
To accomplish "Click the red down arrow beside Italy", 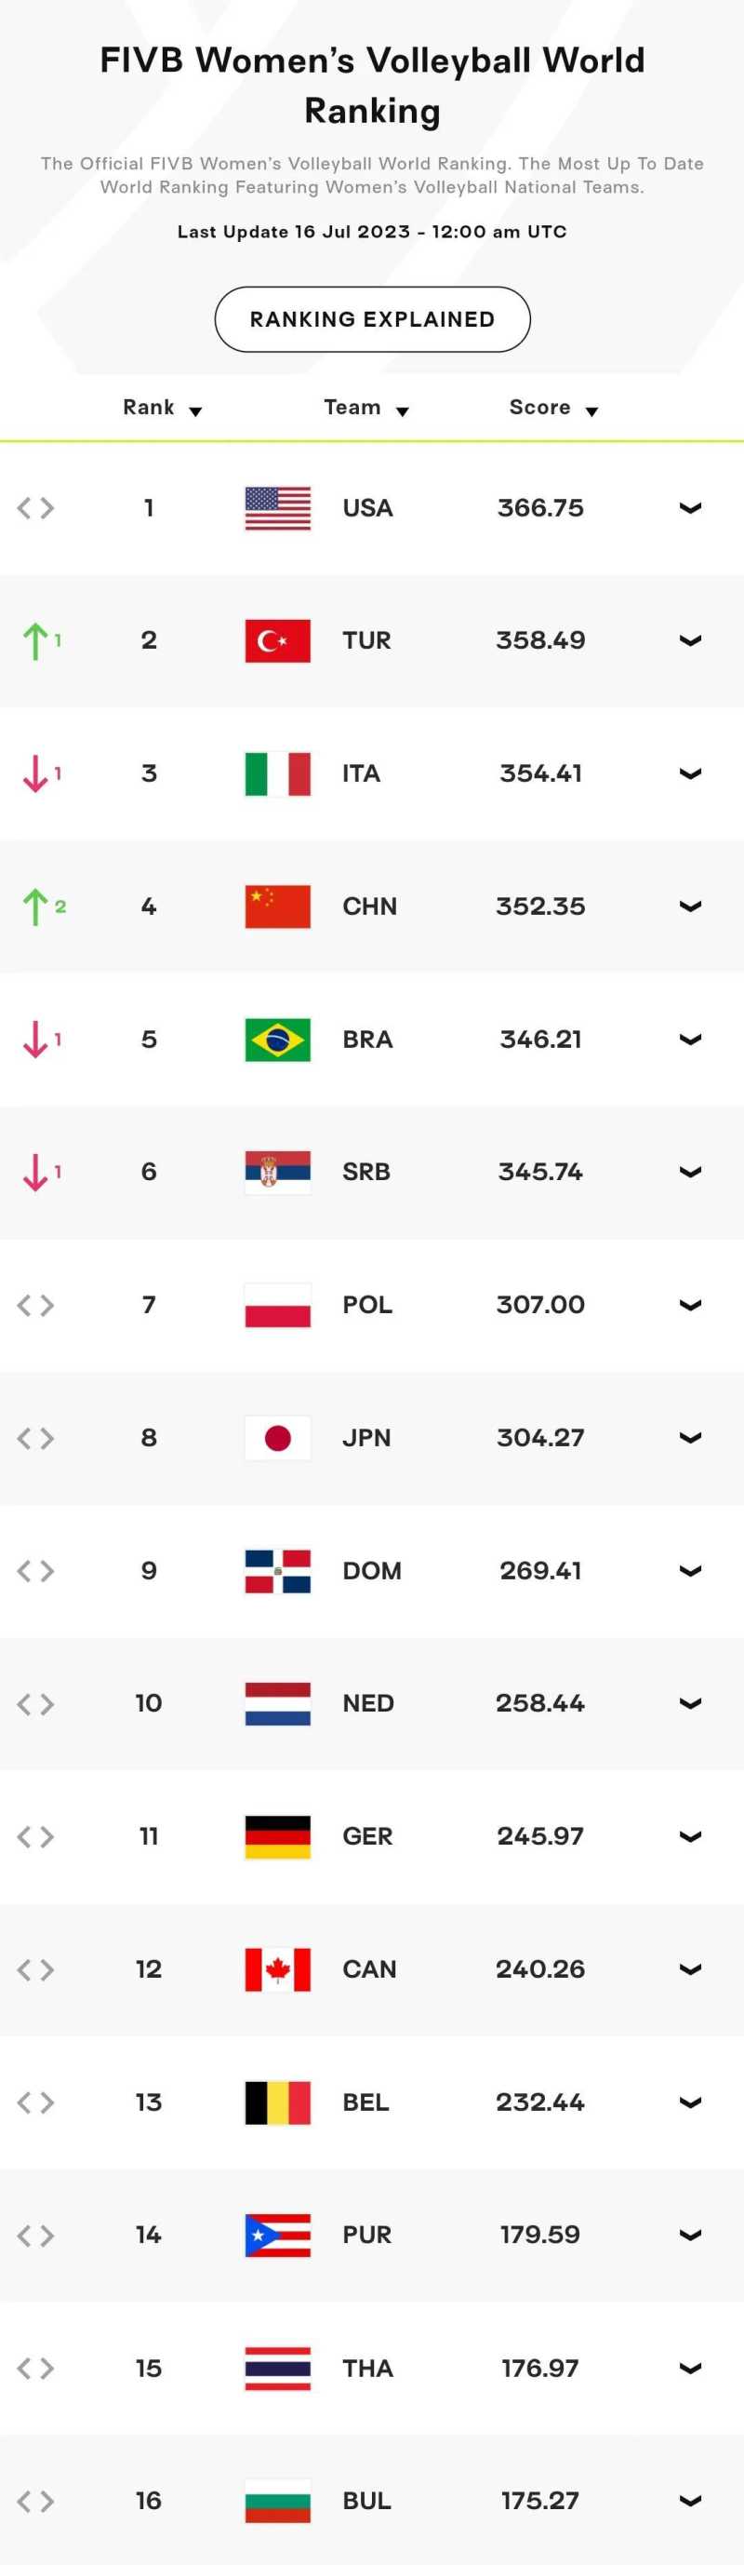I will click(x=36, y=773).
